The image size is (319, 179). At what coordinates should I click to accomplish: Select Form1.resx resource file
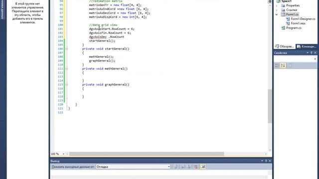(x=298, y=23)
